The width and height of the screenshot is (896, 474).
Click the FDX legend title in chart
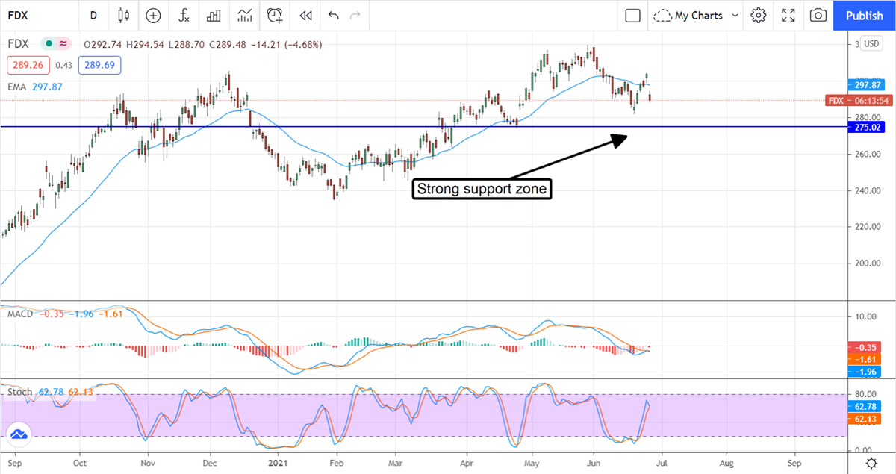[19, 44]
